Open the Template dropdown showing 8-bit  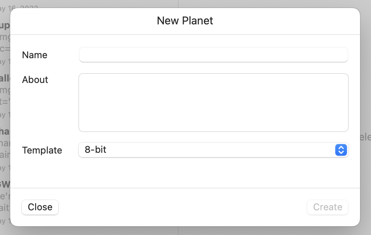(x=213, y=150)
